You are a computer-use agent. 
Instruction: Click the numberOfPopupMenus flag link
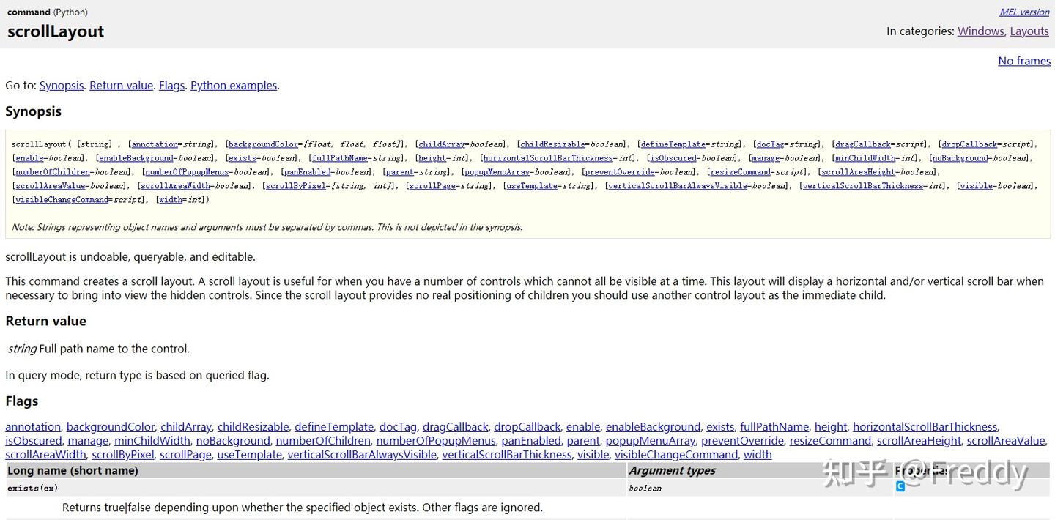(x=436, y=441)
